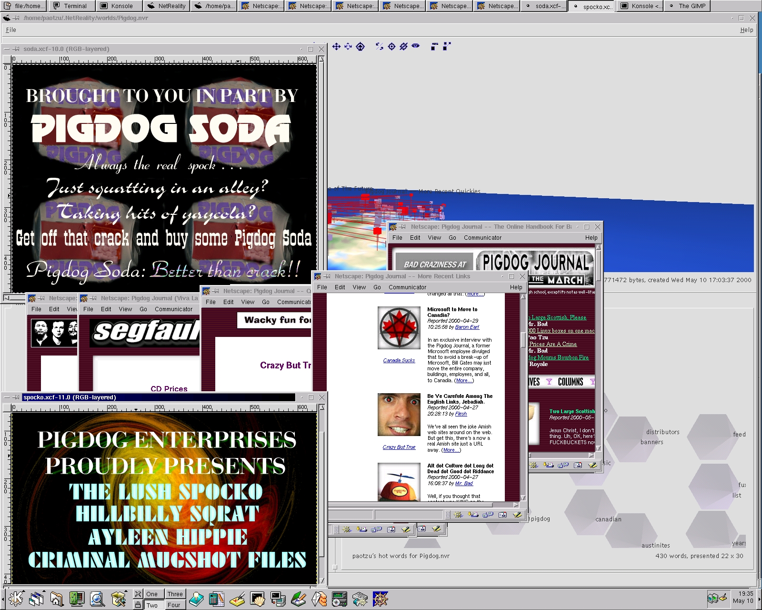Open Composer from the More Recent Links window
This screenshot has height=610, width=762.
517,515
